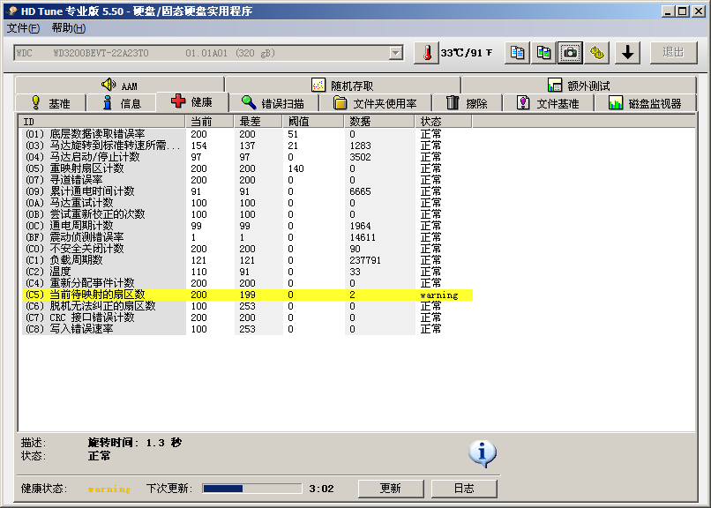Select the (0C) 通电周期计数 row
Image resolution: width=711 pixels, height=508 pixels.
click(x=247, y=226)
